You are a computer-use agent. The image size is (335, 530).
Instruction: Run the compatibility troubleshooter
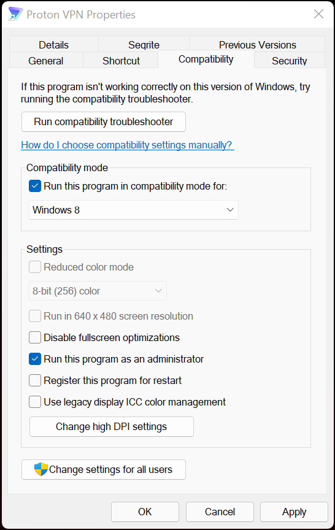[x=104, y=121]
